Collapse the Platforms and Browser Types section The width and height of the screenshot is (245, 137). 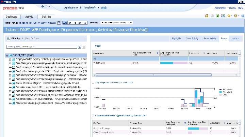pyautogui.click(x=93, y=116)
